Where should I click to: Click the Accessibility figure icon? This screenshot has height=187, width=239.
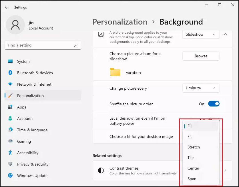click(10, 152)
